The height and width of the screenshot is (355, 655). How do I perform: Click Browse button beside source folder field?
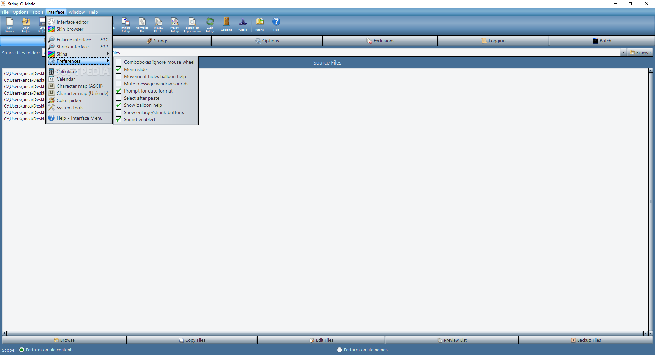click(640, 53)
